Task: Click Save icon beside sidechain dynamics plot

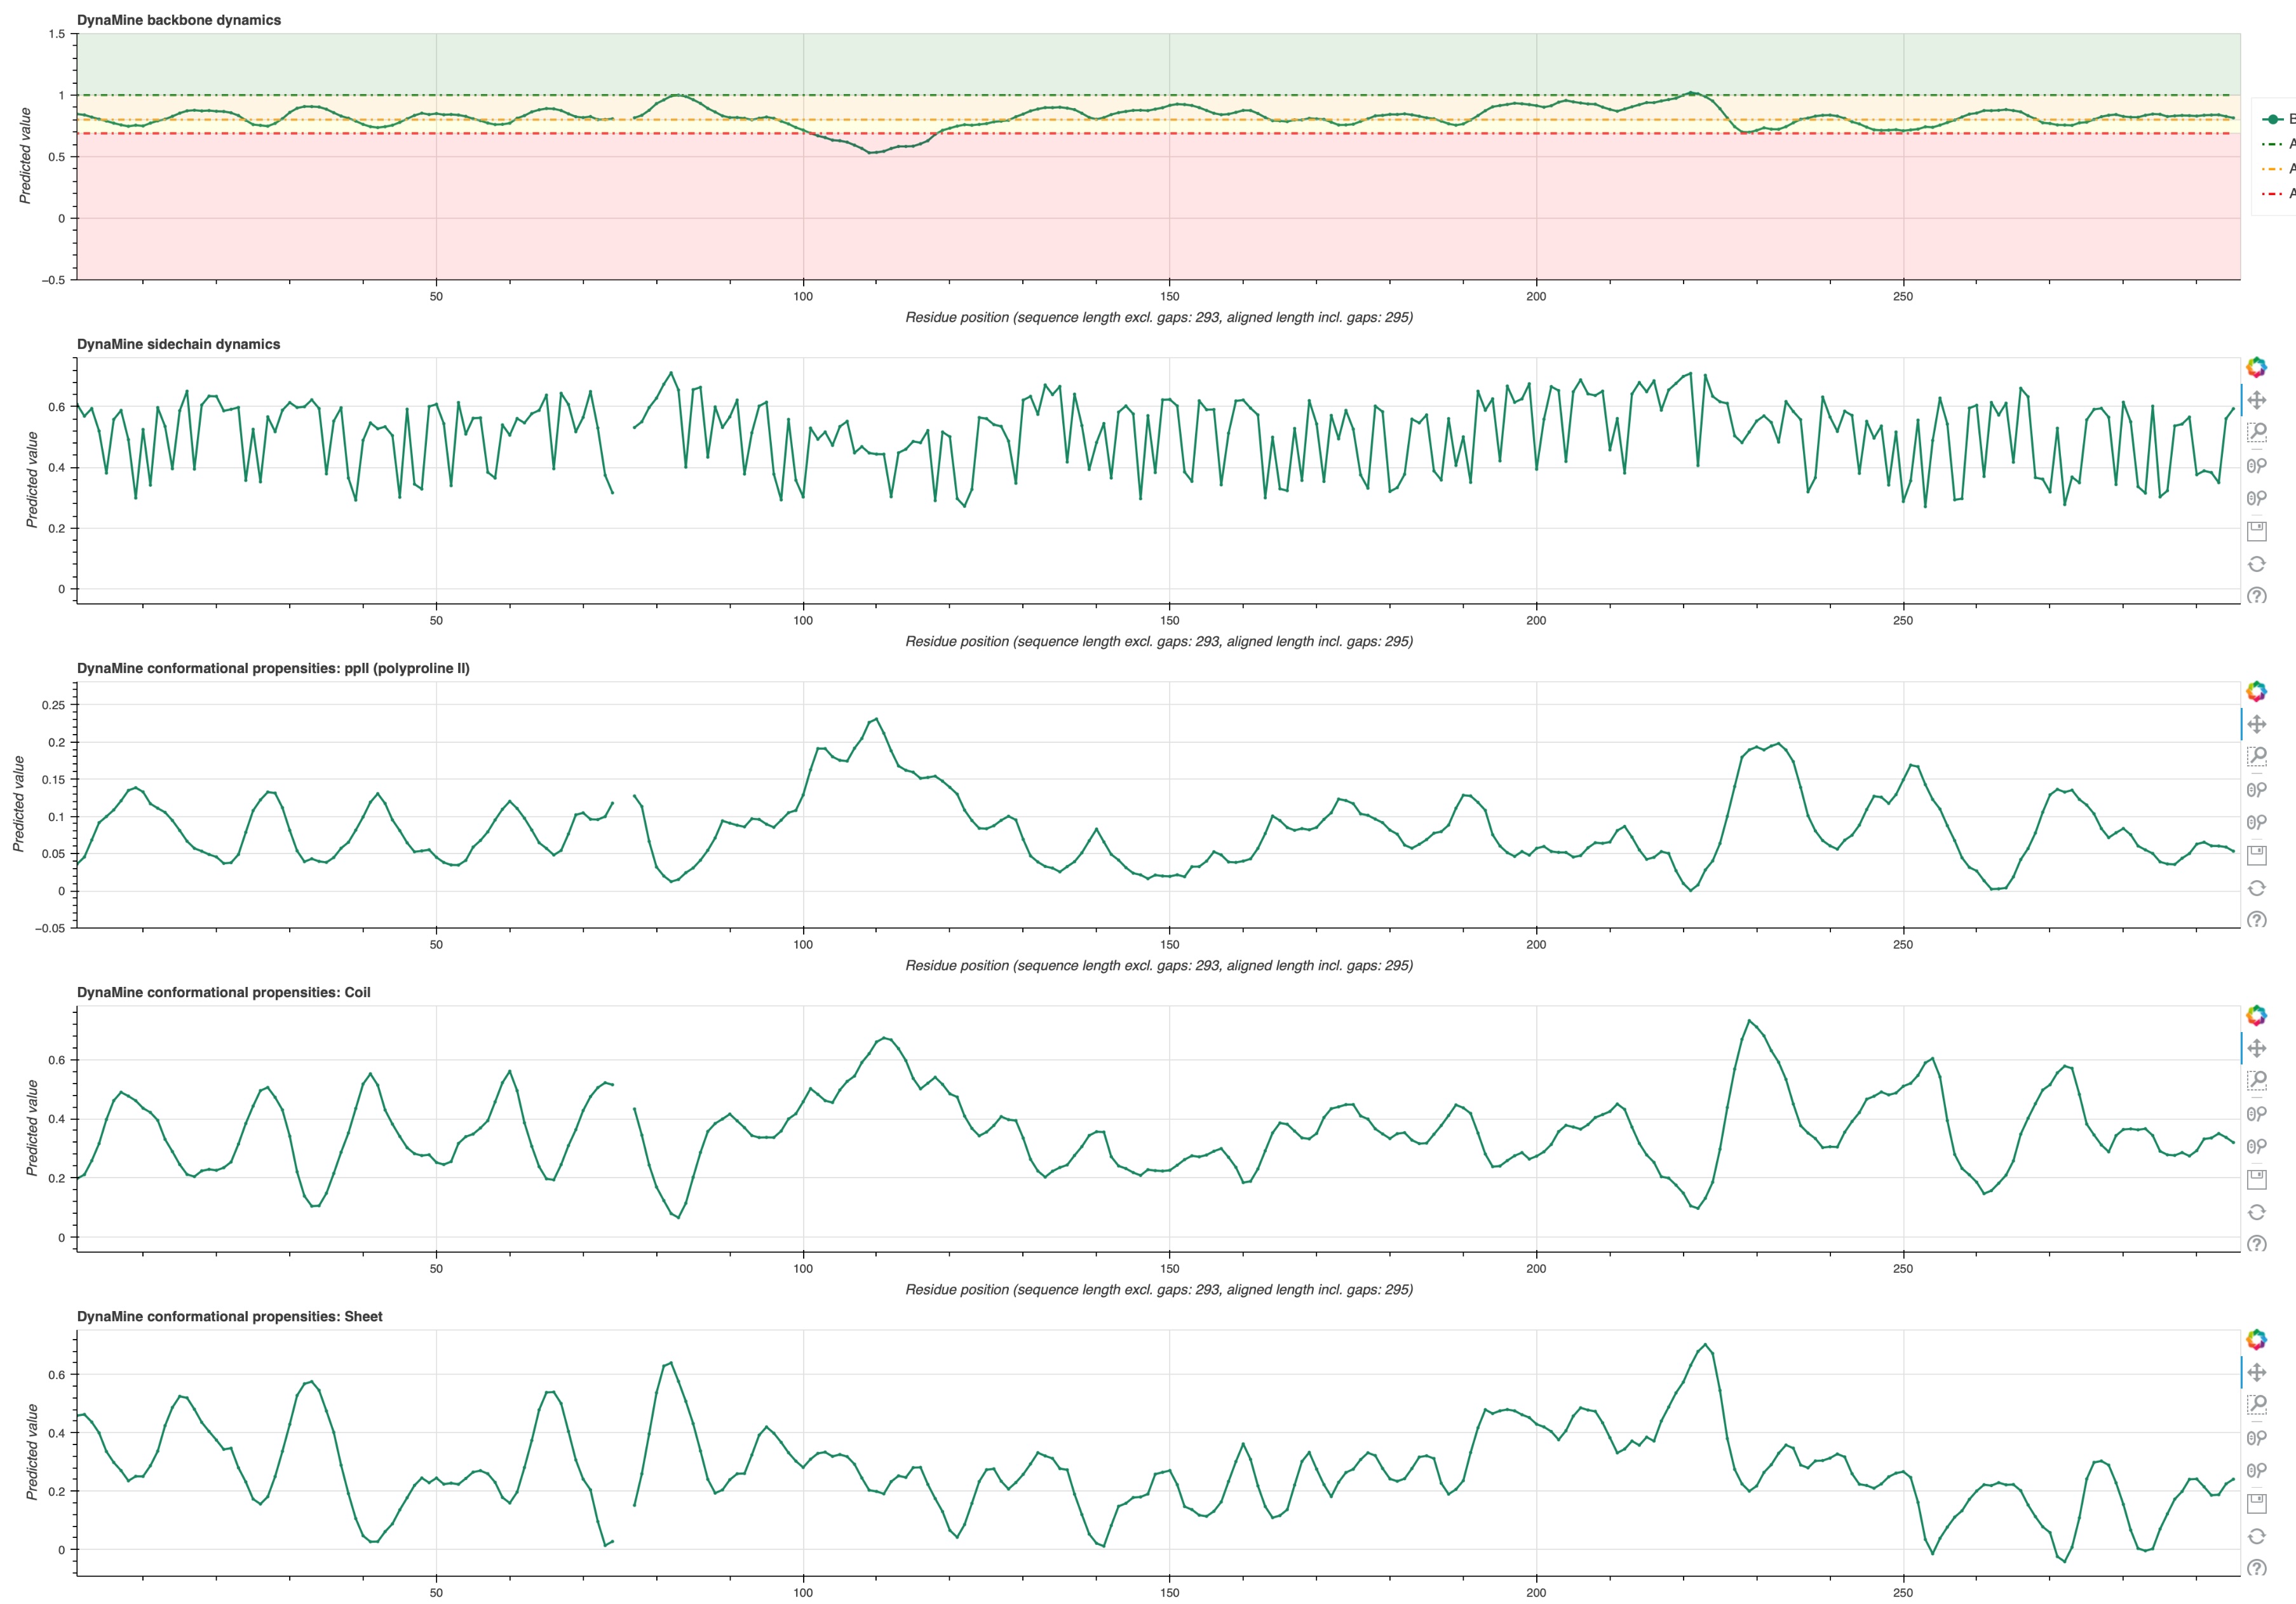Action: (2256, 531)
